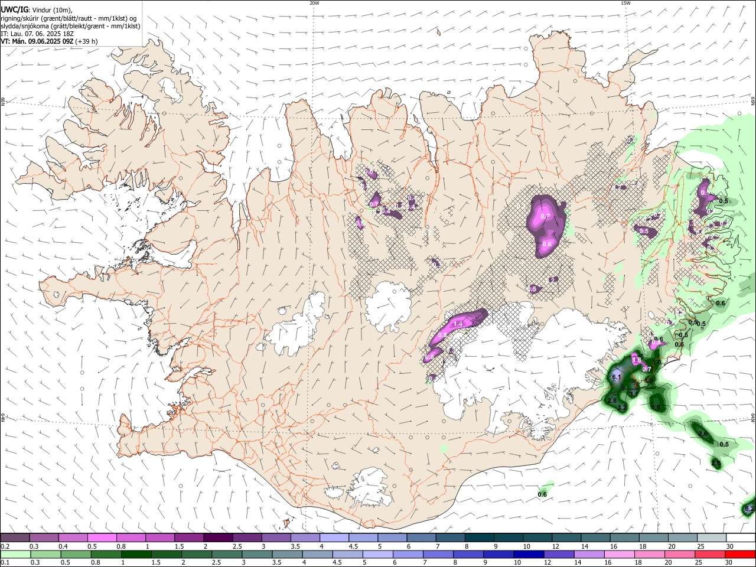Pick grey-green 2.5 swatch in lower scale

click(x=227, y=554)
